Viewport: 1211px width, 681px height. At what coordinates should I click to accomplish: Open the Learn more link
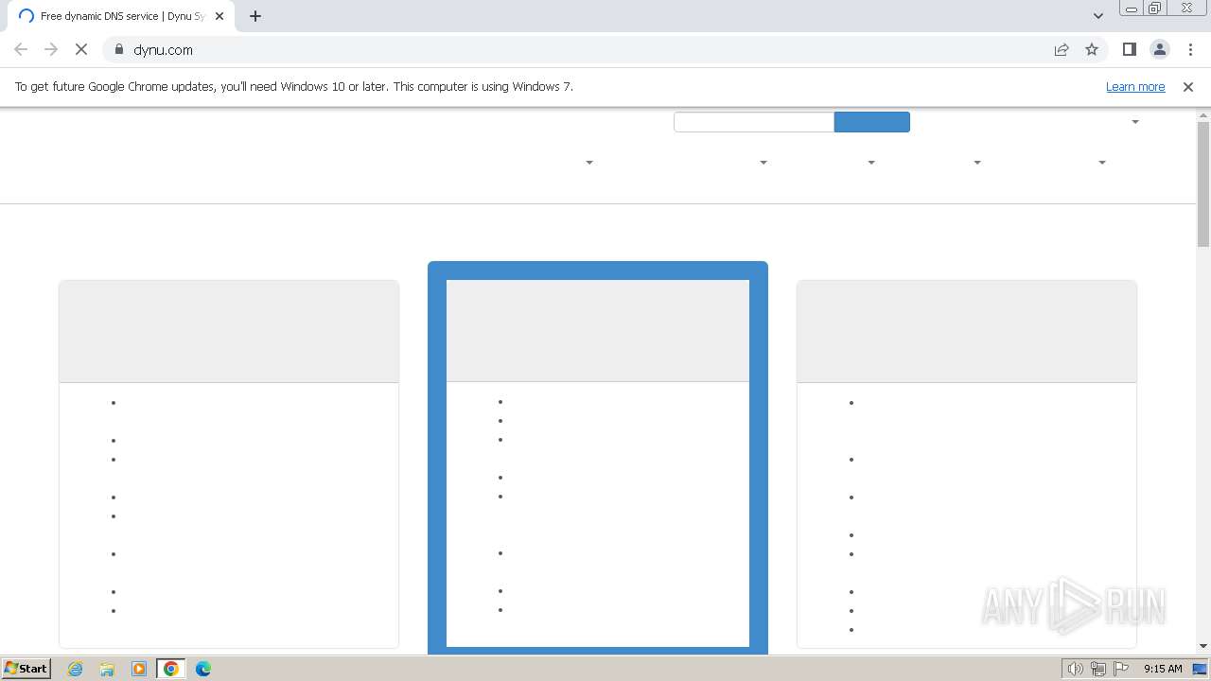tap(1135, 86)
